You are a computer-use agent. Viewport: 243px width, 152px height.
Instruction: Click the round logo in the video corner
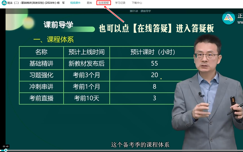pos(229,18)
